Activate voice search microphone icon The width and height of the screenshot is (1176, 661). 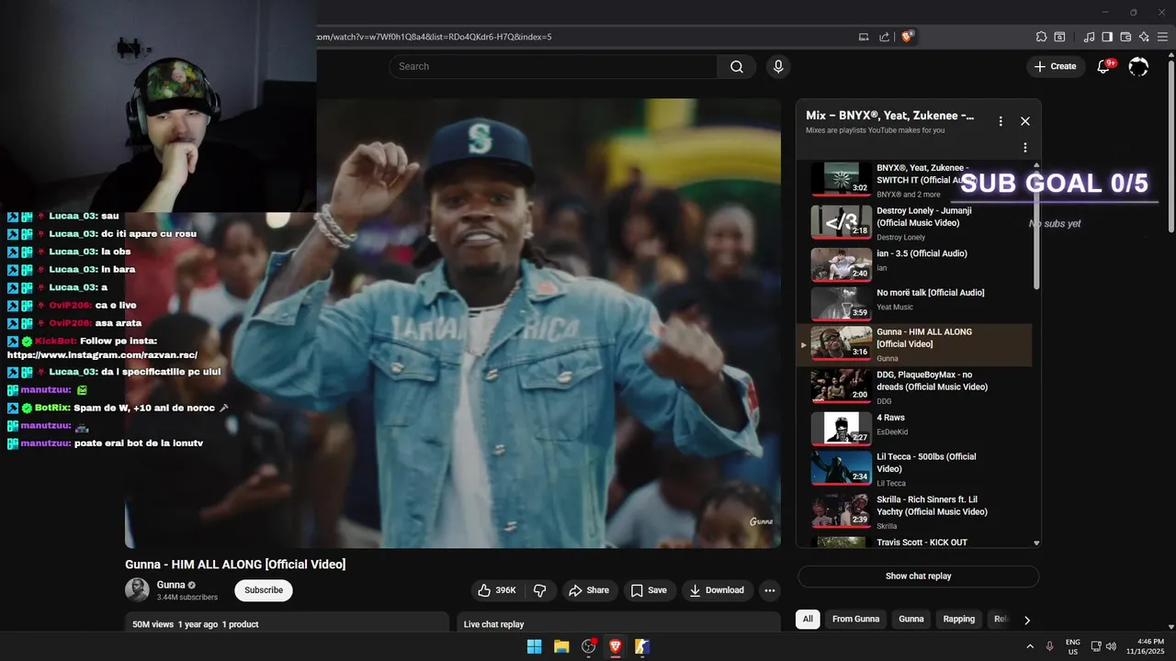778,66
